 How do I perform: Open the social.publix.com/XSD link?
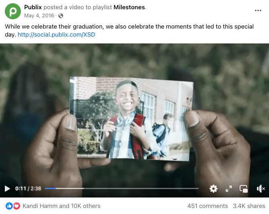tap(56, 35)
